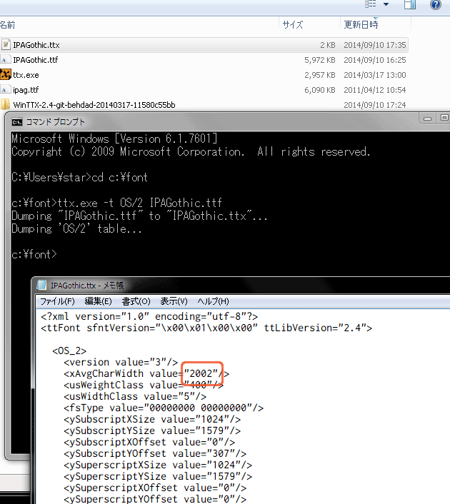Click the Copyright Microsoft Corporation line
This screenshot has width=450, height=504.
click(191, 152)
